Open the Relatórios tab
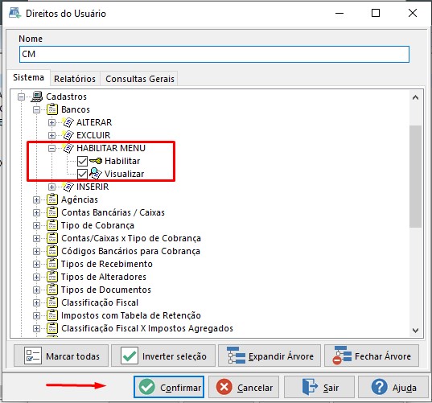432x403 pixels. coord(75,79)
